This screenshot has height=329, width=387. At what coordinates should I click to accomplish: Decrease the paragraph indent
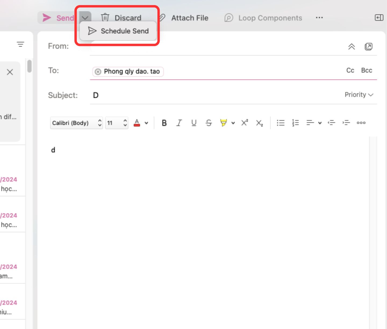(331, 123)
